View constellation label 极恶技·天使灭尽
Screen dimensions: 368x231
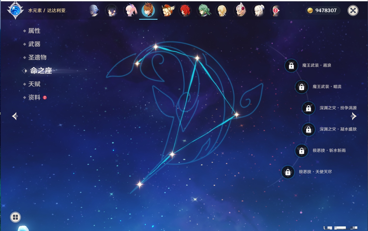point(315,172)
